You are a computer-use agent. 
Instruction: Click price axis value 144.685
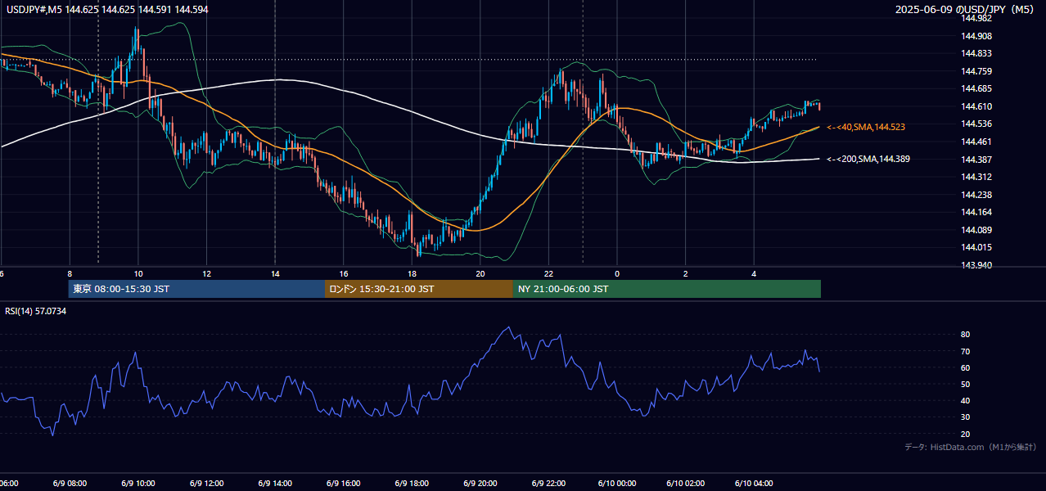coord(976,88)
